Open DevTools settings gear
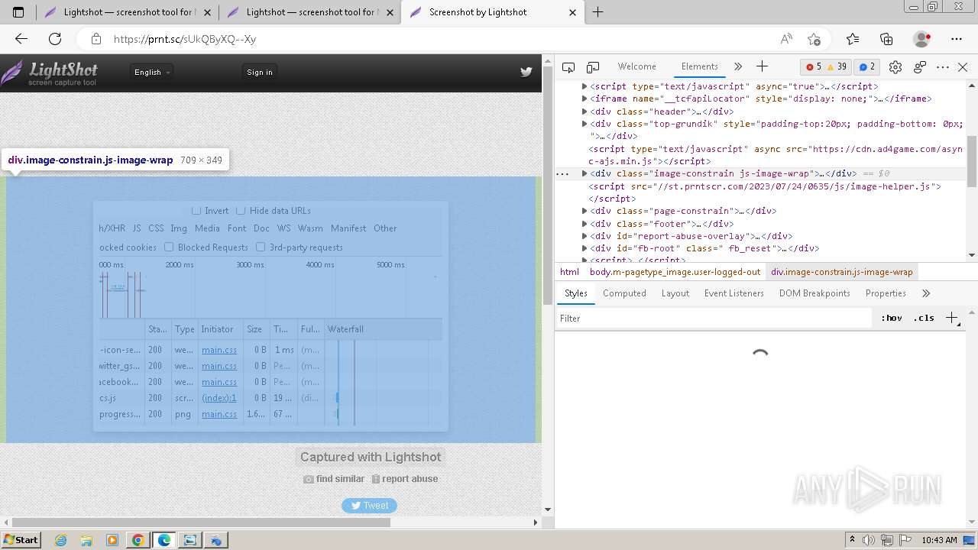The width and height of the screenshot is (978, 550). point(895,67)
